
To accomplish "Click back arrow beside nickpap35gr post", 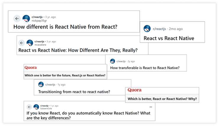I will [17, 18].
